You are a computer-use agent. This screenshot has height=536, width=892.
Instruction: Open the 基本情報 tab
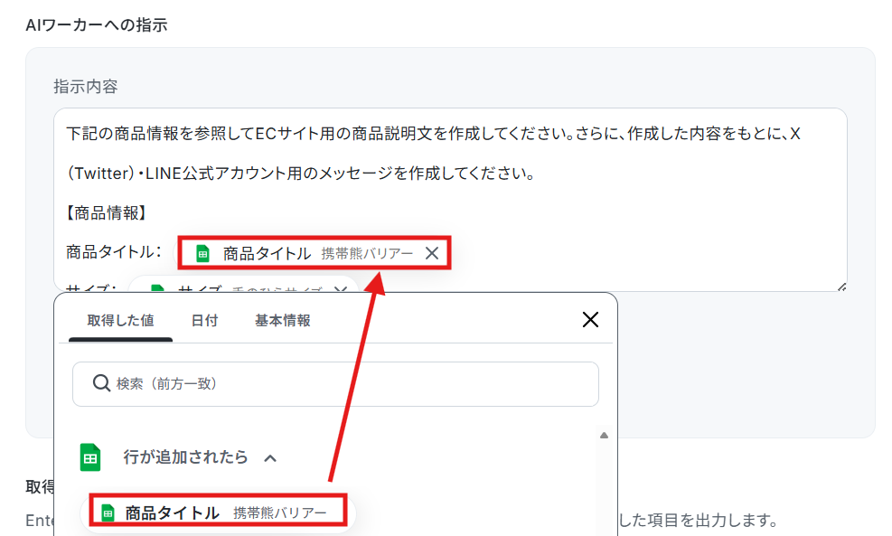point(283,321)
